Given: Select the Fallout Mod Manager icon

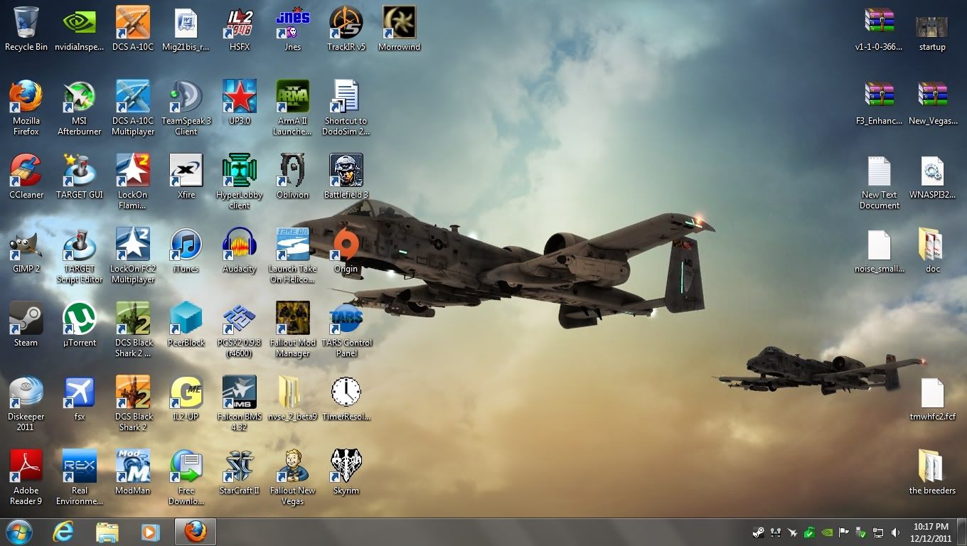Looking at the screenshot, I should pyautogui.click(x=292, y=319).
